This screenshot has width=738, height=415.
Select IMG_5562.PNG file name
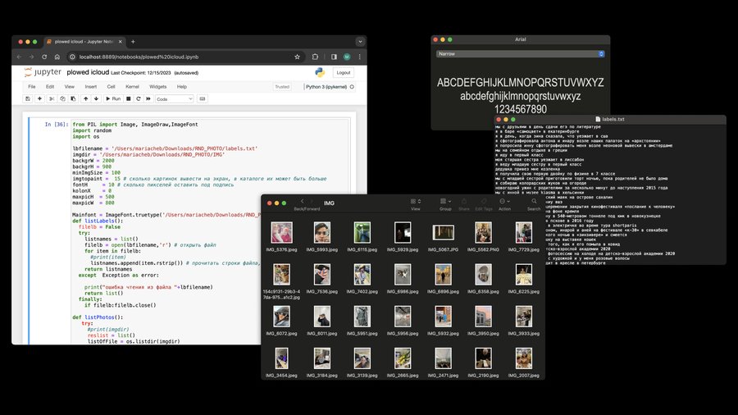pos(483,249)
